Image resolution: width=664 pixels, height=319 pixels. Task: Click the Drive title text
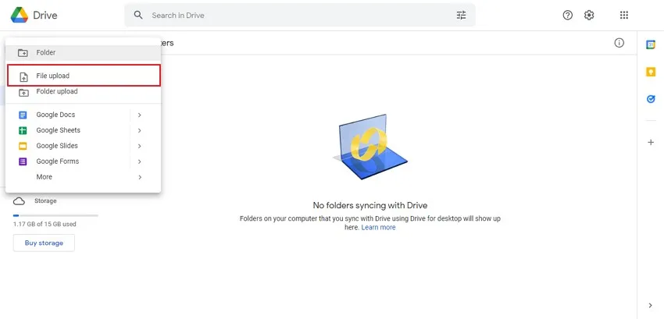[x=45, y=16]
